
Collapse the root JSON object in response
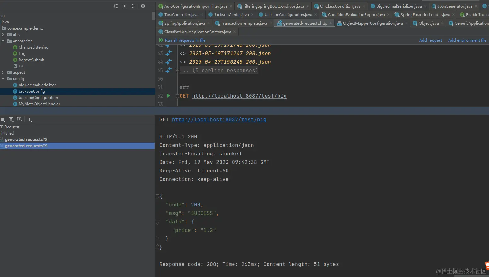click(x=158, y=197)
